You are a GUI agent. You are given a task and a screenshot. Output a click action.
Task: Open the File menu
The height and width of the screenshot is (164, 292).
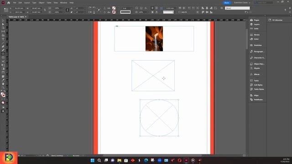pos(15,3)
